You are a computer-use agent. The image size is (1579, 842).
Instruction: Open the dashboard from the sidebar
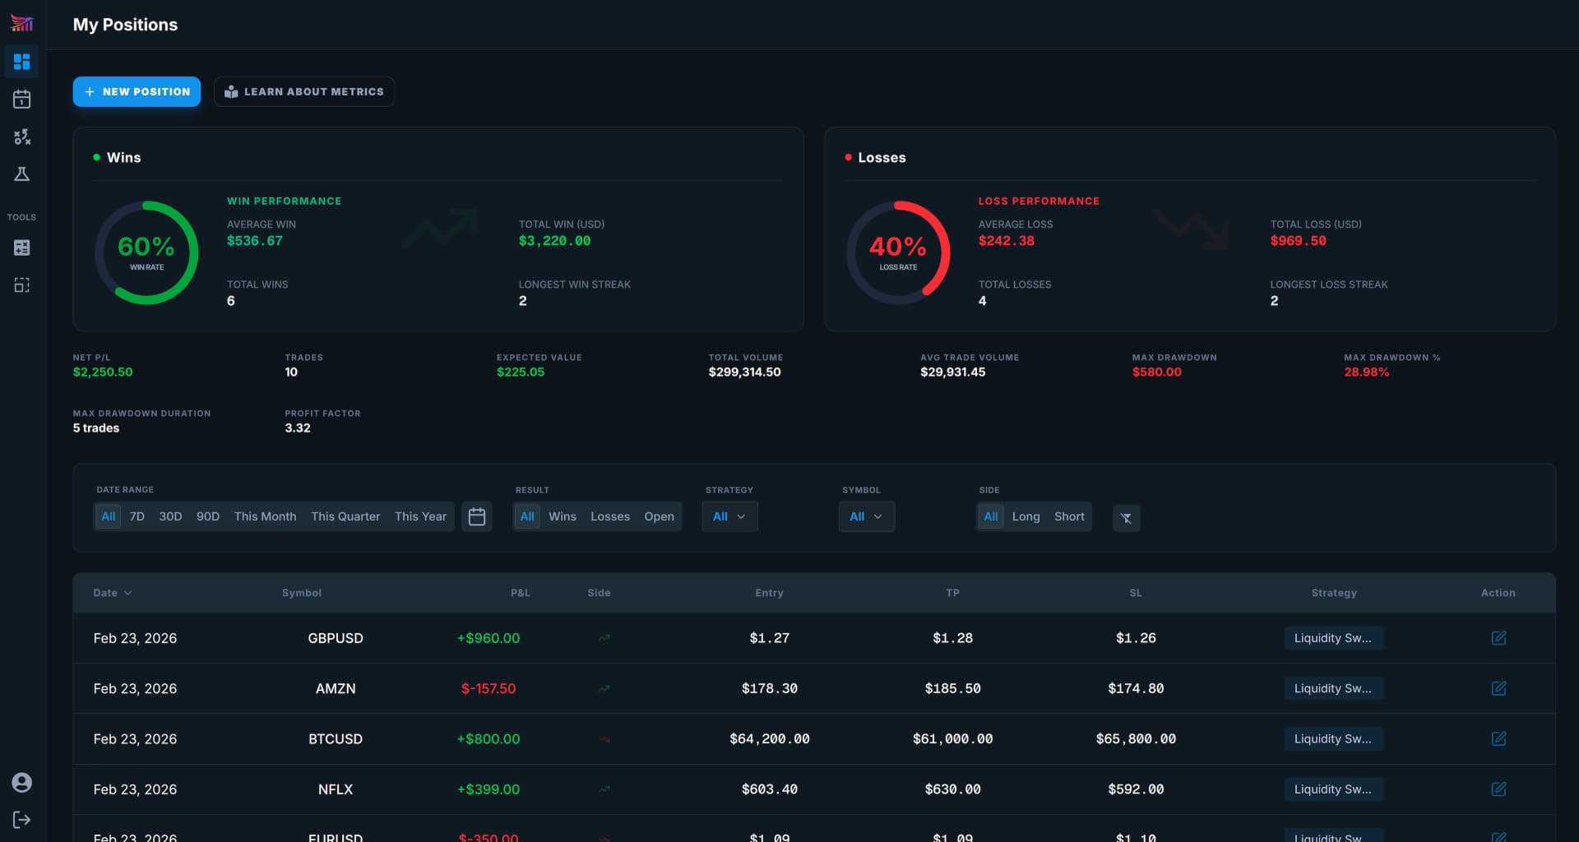(22, 62)
